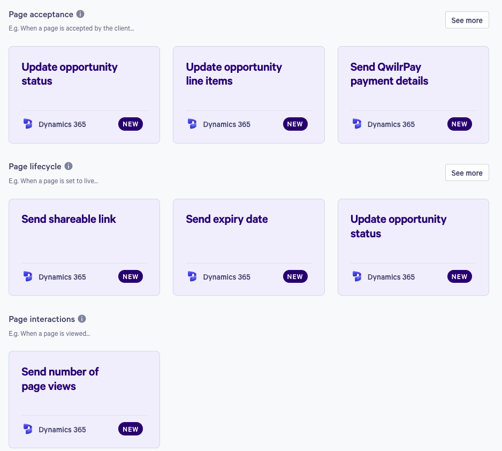Click NEW badge on Send number of page views
502x451 pixels.
click(131, 429)
